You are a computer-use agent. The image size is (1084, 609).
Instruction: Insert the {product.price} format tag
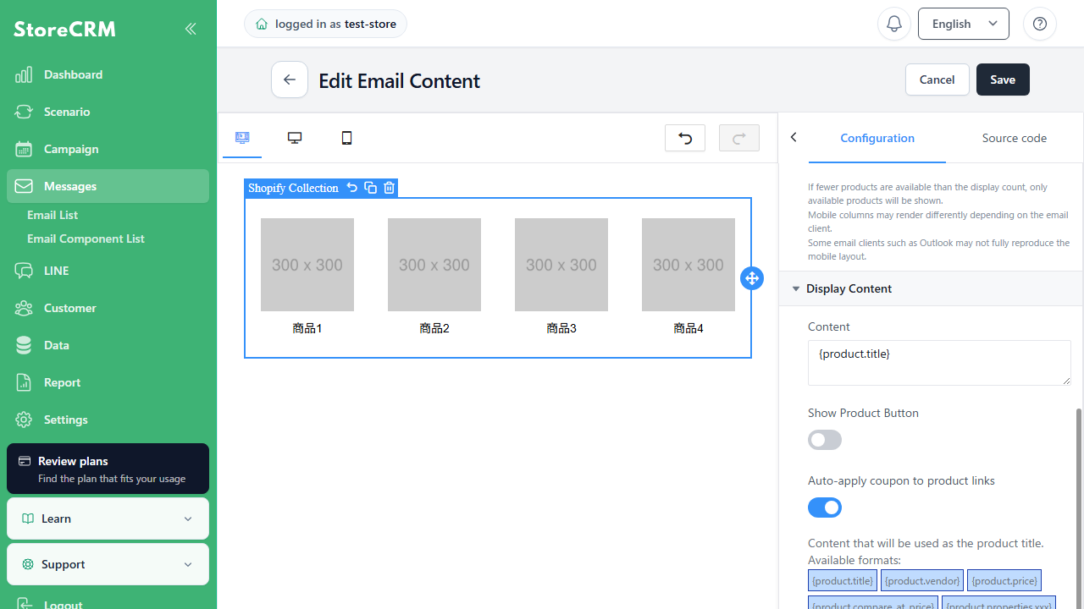click(x=1004, y=580)
